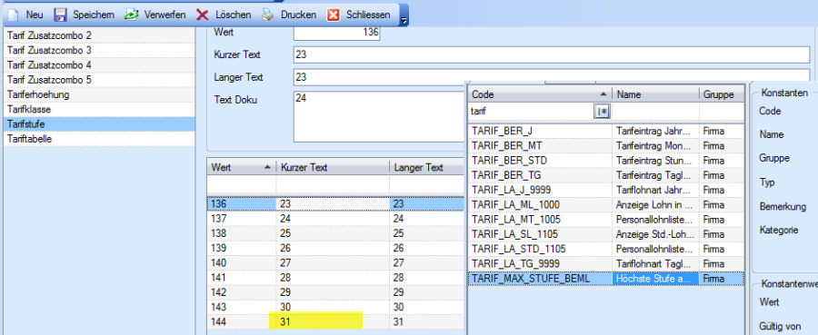Image resolution: width=818 pixels, height=335 pixels.
Task: Click the Löschen red X icon
Action: [x=203, y=15]
